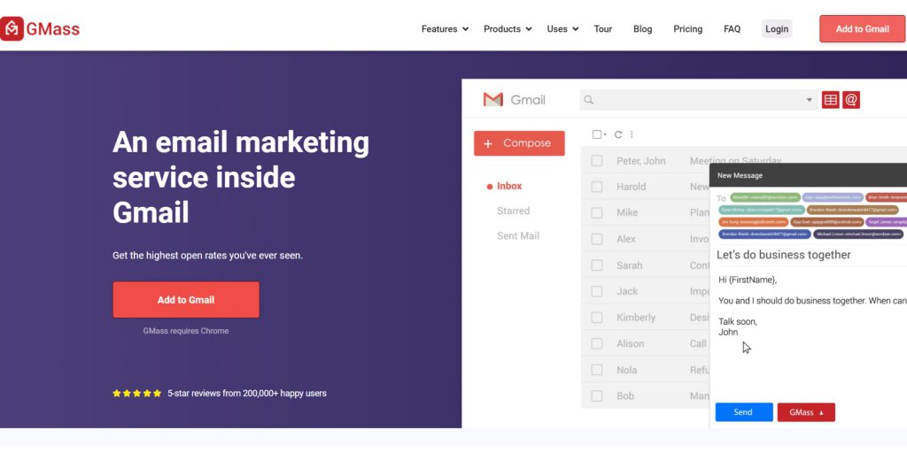Tick the checkbox beside Harold's email

click(597, 187)
